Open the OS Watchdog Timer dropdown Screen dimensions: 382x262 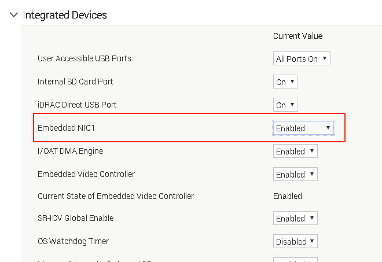coord(295,242)
